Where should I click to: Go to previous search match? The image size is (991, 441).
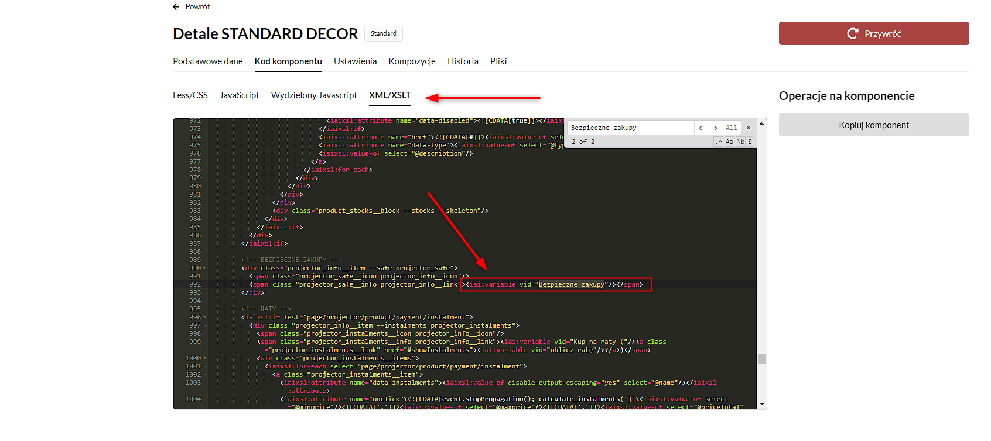tap(700, 128)
